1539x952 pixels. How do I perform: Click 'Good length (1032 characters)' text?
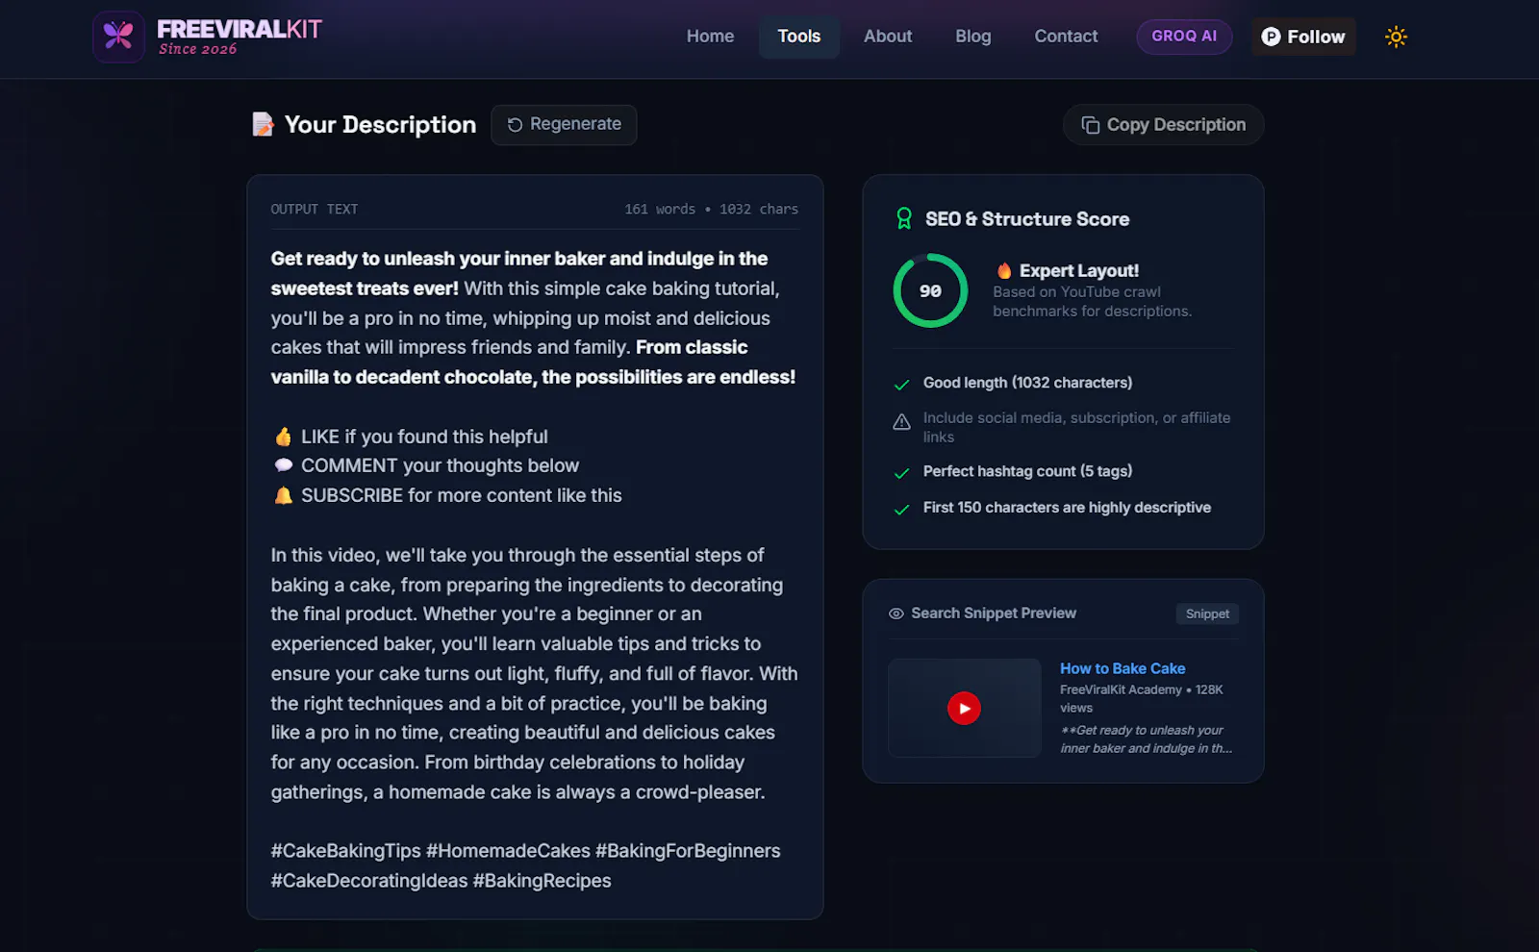tap(1027, 383)
